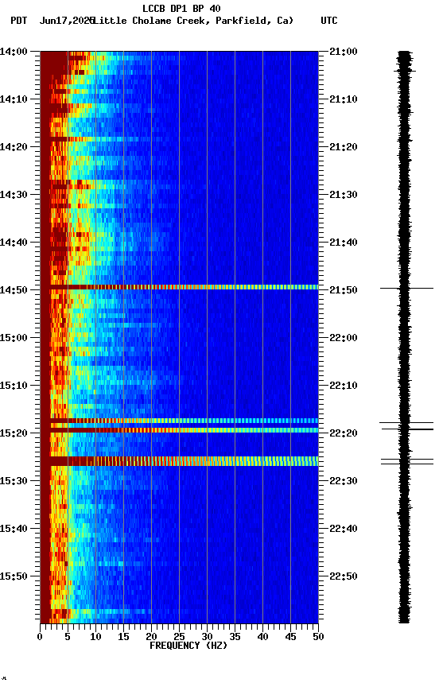Click the 21:20 UTC time label
Image resolution: width=439 pixels, height=687 pixels.
click(x=344, y=147)
